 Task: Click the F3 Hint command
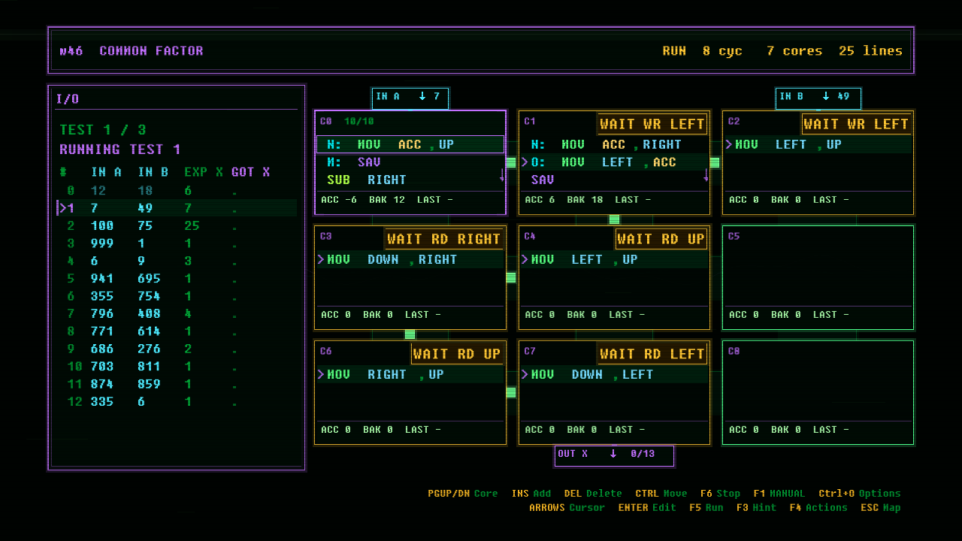point(757,508)
